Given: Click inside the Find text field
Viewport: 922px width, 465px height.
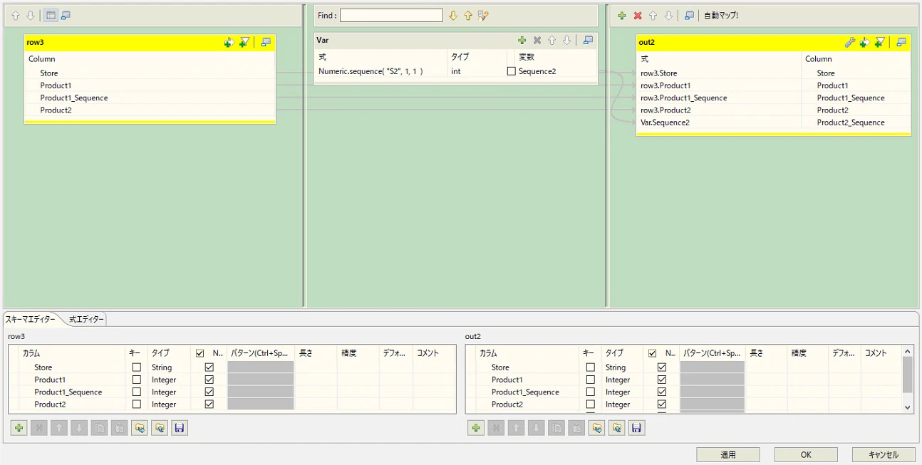Looking at the screenshot, I should click(x=391, y=15).
